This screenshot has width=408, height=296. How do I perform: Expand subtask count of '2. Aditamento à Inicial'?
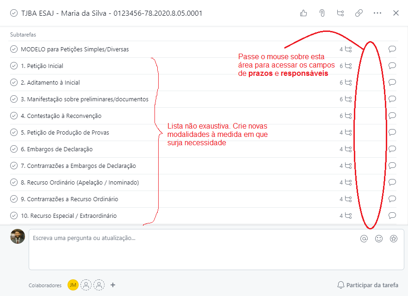click(x=346, y=82)
